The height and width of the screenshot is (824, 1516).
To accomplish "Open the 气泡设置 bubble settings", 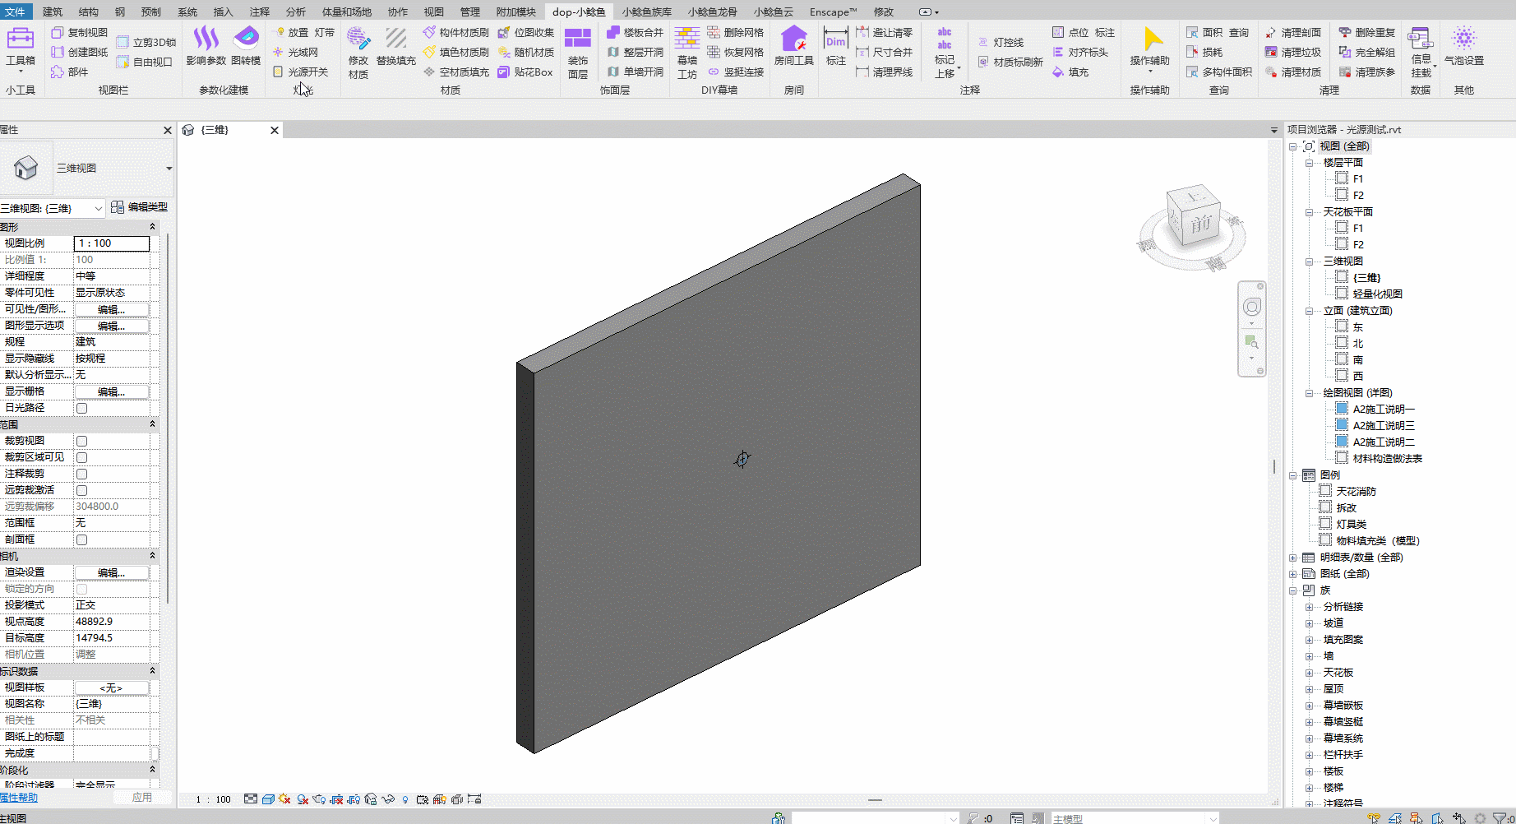I will (x=1464, y=48).
